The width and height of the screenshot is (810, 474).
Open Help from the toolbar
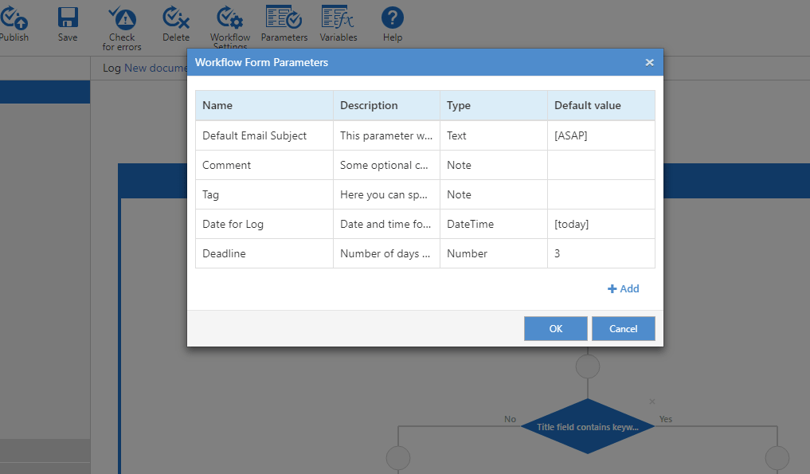point(393,18)
